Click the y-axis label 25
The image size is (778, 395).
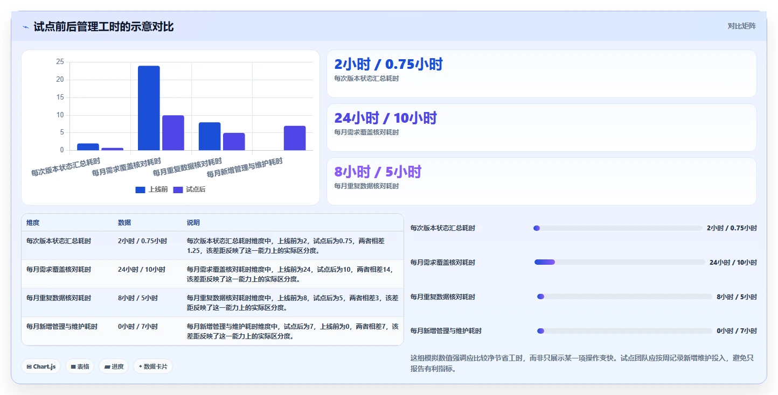tap(60, 62)
